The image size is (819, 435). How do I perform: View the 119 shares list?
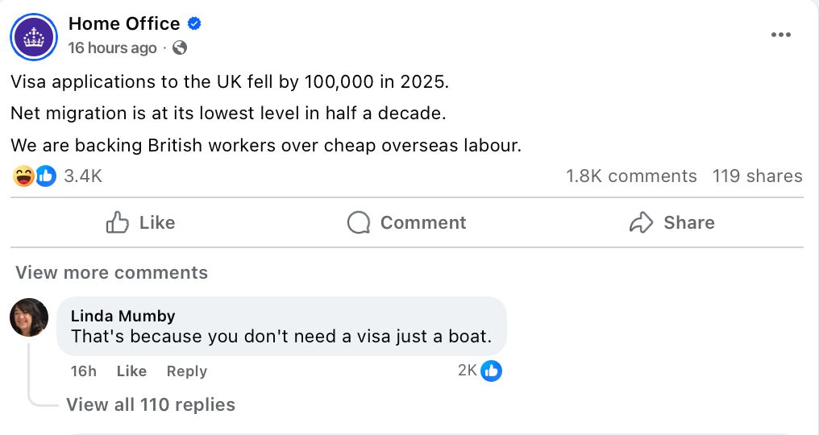[757, 176]
